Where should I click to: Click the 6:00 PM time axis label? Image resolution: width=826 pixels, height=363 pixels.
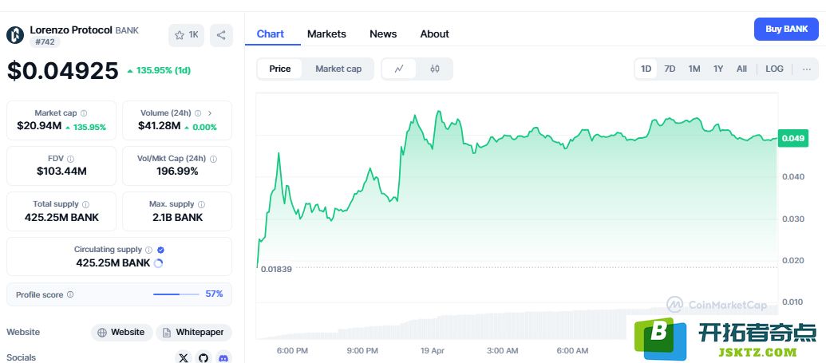[292, 350]
